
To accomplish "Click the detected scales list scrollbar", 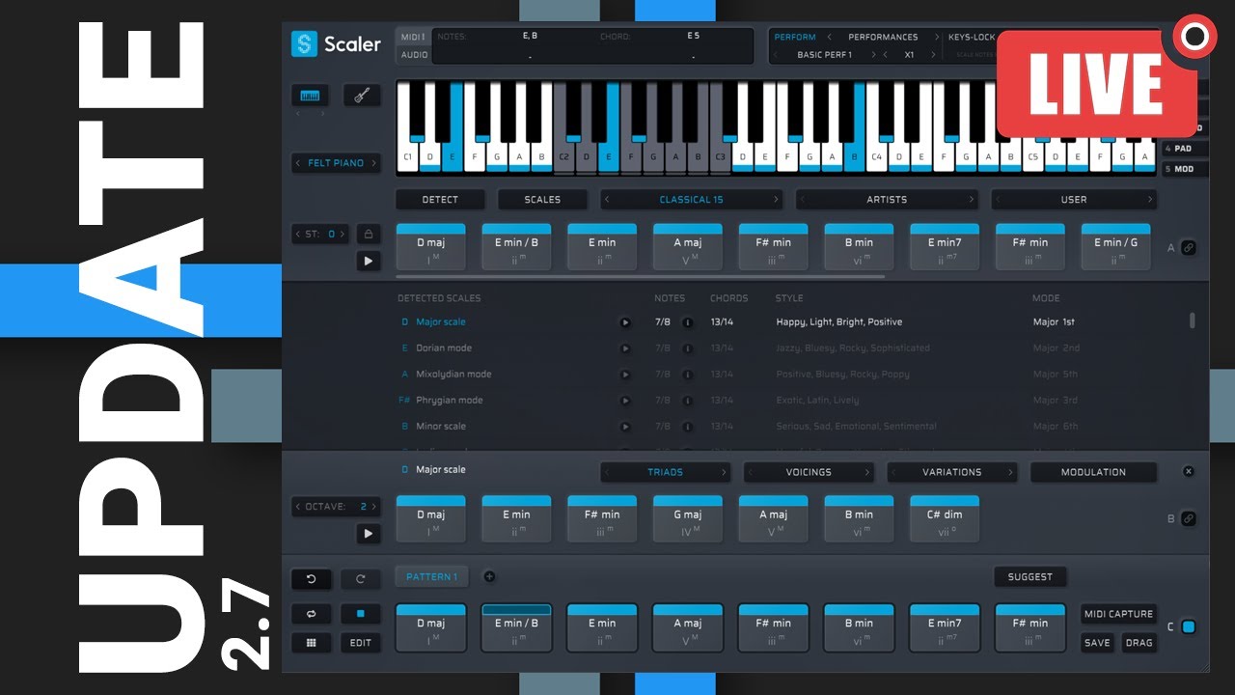I will pos(1193,320).
